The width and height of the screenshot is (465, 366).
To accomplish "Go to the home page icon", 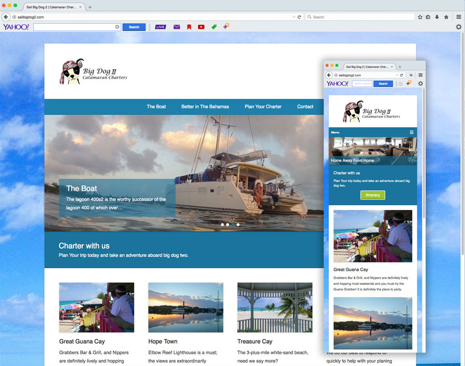I will (446, 17).
